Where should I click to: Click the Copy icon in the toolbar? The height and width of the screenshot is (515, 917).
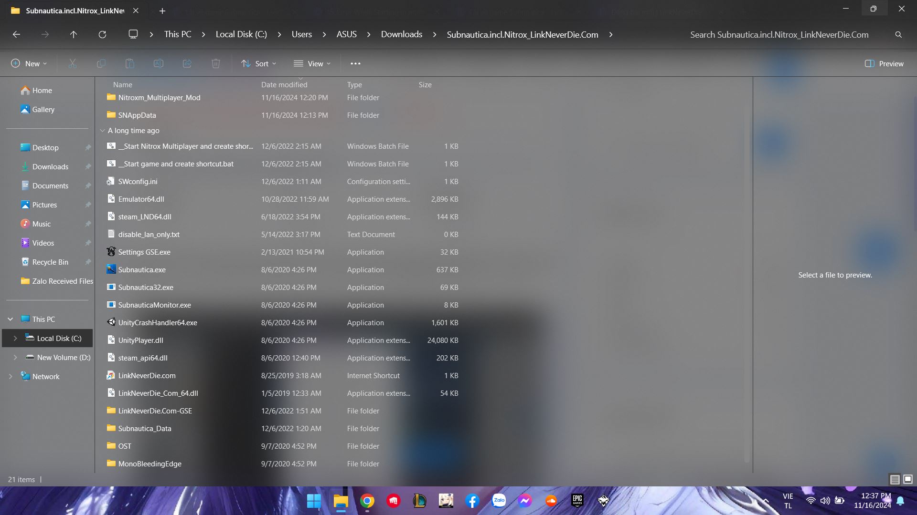(101, 63)
